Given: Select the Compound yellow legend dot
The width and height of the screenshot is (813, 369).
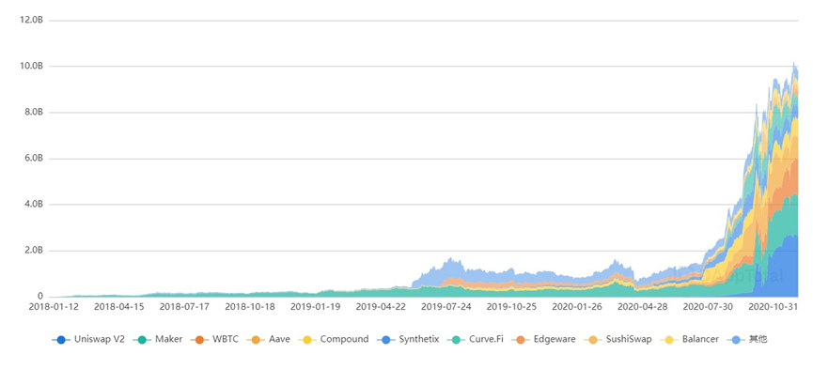Looking at the screenshot, I should pyautogui.click(x=307, y=340).
